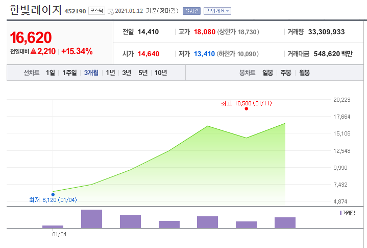Click the red 최고 18,580 marker dot

[x=246, y=109]
